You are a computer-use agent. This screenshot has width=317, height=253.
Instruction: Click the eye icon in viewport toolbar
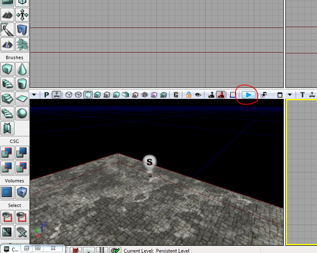[198, 94]
